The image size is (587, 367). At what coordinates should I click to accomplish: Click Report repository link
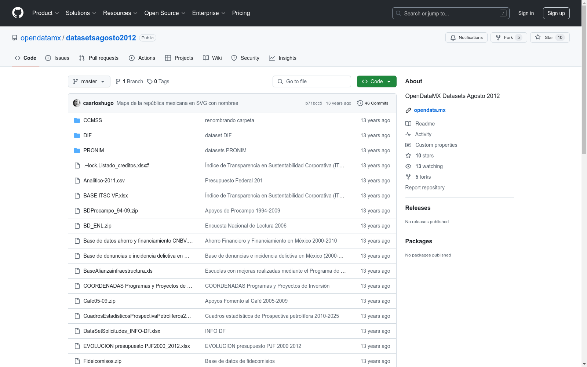(425, 188)
